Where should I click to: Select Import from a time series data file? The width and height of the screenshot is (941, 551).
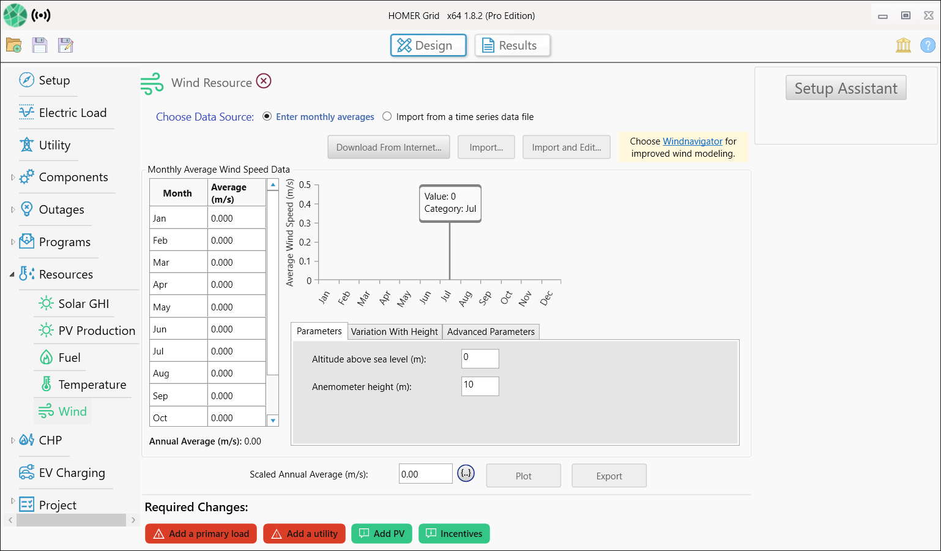point(387,116)
